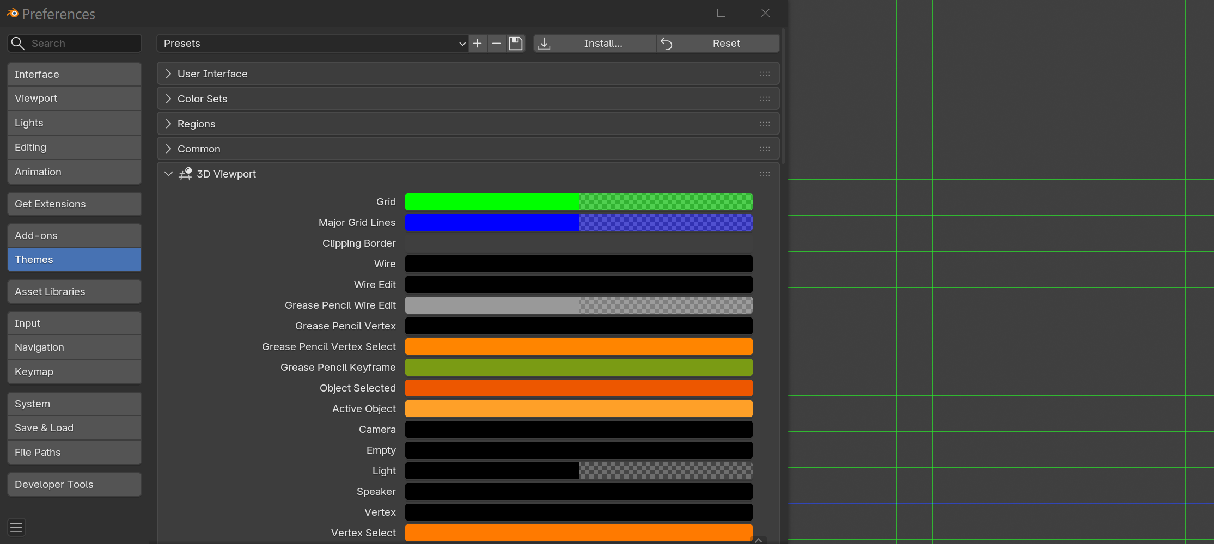Expand the Common panel
The width and height of the screenshot is (1214, 544).
coord(168,149)
